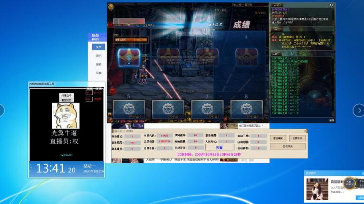Screen dimensions: 364x204
Task: Clear chat log with bottom-right button
Action: click(x=332, y=121)
